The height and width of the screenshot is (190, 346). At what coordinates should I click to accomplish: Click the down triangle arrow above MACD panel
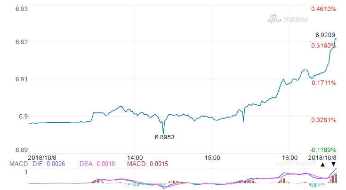333,165
